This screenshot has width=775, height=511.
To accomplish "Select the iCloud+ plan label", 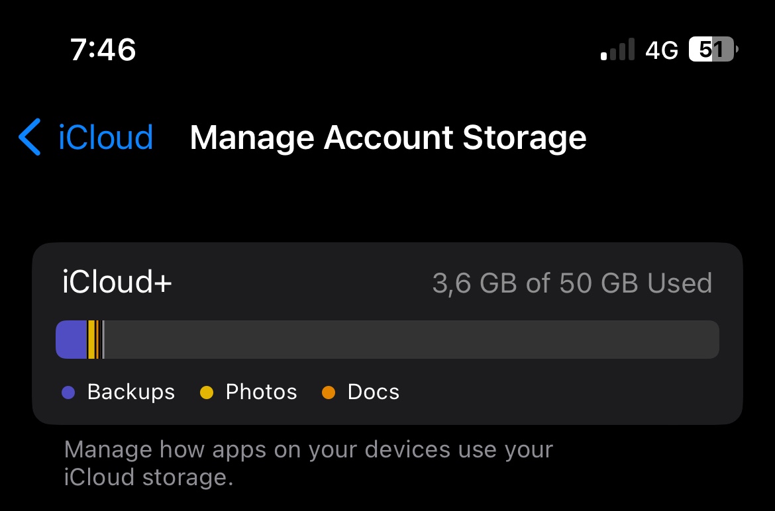I will click(x=117, y=283).
